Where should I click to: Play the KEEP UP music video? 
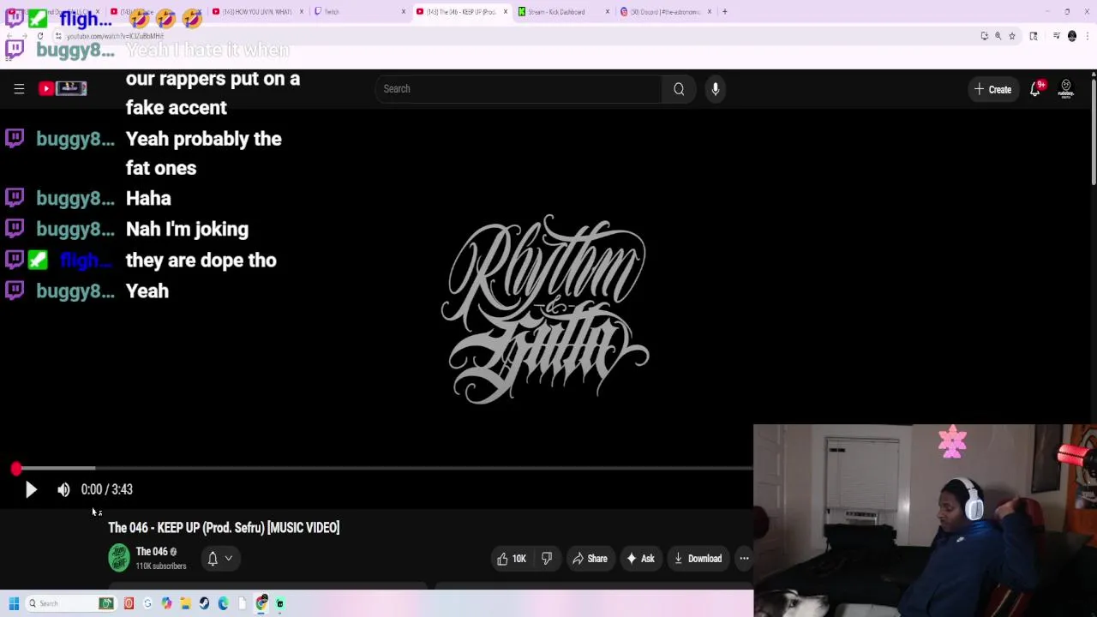click(x=31, y=489)
